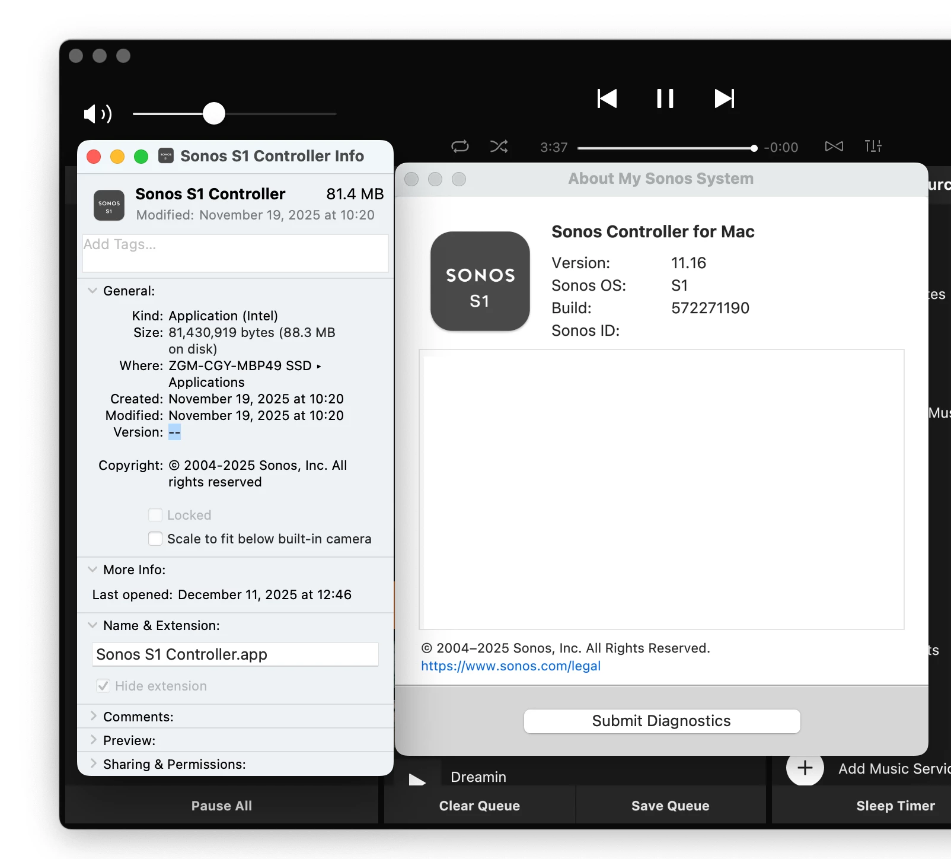Open the equalizer settings icon
951x859 pixels.
pyautogui.click(x=873, y=146)
